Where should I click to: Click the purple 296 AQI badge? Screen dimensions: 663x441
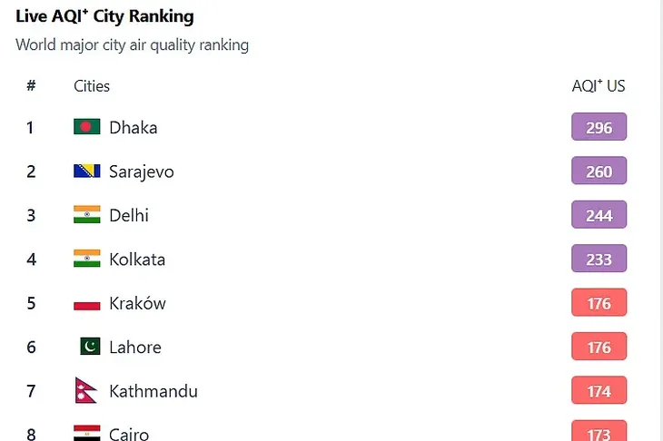click(599, 127)
